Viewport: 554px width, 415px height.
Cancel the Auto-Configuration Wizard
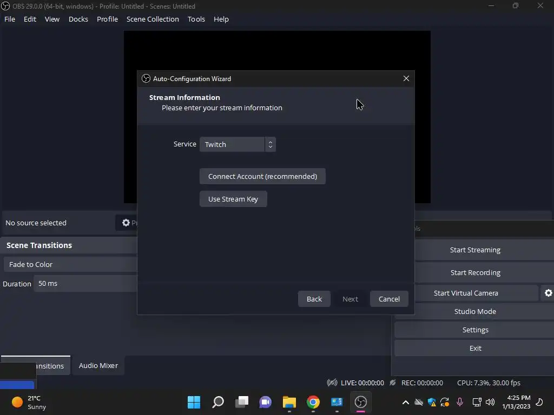tap(389, 299)
